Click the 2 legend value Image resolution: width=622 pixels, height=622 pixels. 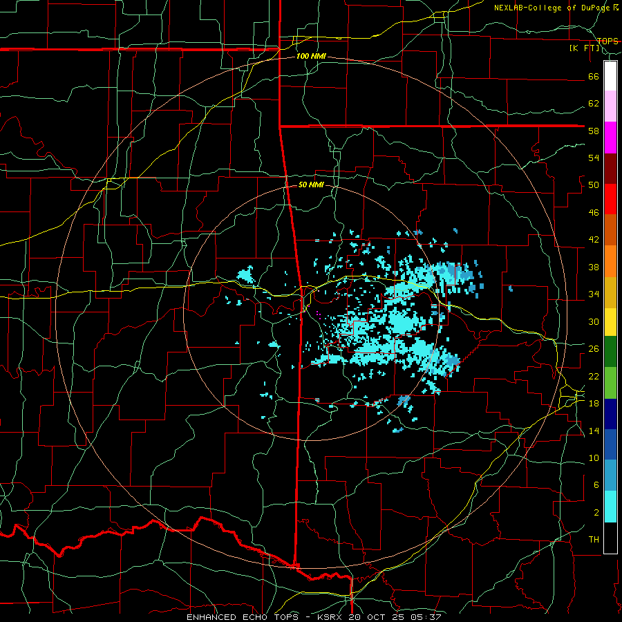click(x=596, y=513)
